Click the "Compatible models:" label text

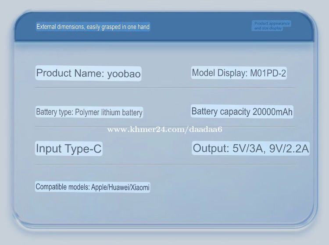(63, 187)
